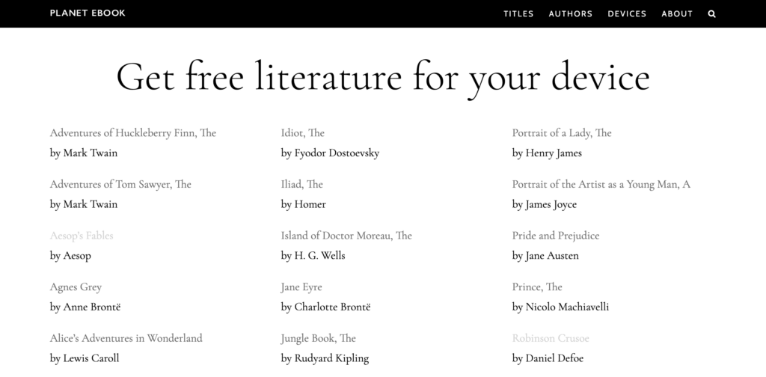The image size is (766, 377).
Task: Select The Jungle Book title
Action: click(318, 338)
